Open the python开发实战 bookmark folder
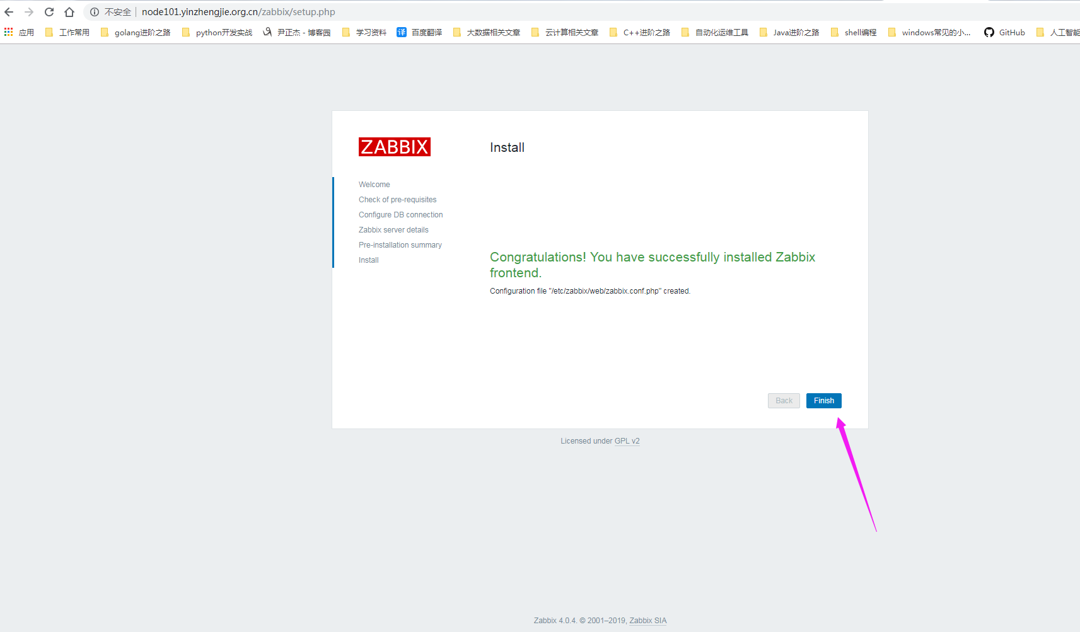 click(x=217, y=32)
